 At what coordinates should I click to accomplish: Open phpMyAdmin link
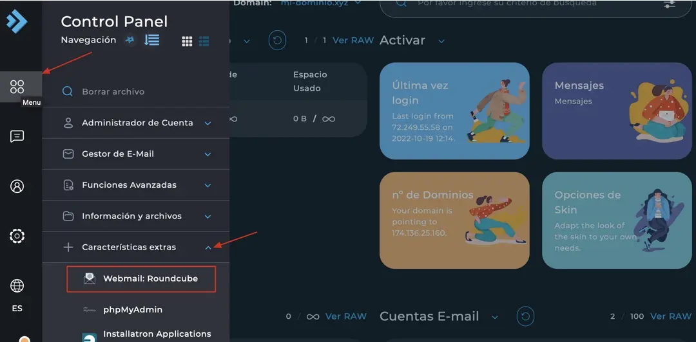point(133,310)
